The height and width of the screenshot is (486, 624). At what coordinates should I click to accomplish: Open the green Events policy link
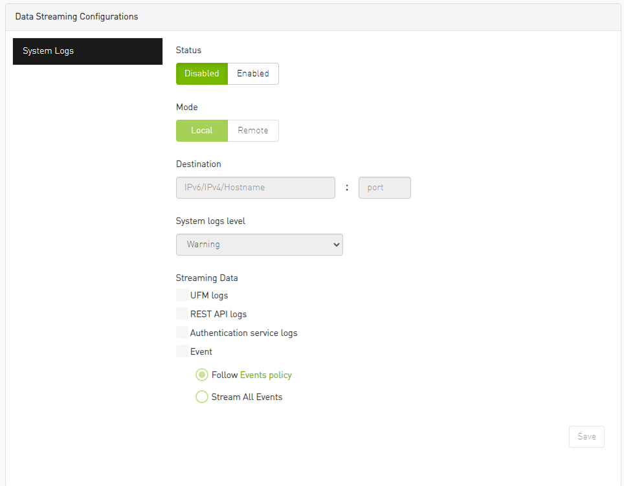pos(265,375)
